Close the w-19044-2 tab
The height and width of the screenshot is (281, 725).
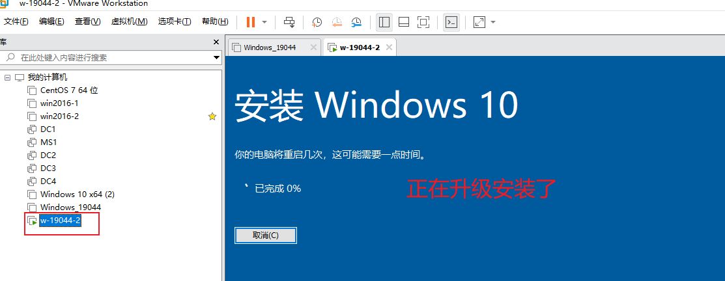point(389,47)
